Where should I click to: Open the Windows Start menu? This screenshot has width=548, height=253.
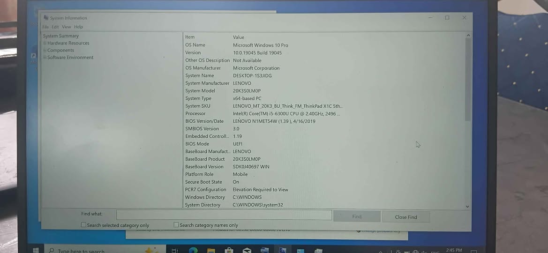pyautogui.click(x=35, y=250)
